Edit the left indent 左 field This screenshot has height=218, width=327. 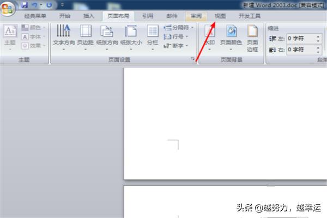301,38
